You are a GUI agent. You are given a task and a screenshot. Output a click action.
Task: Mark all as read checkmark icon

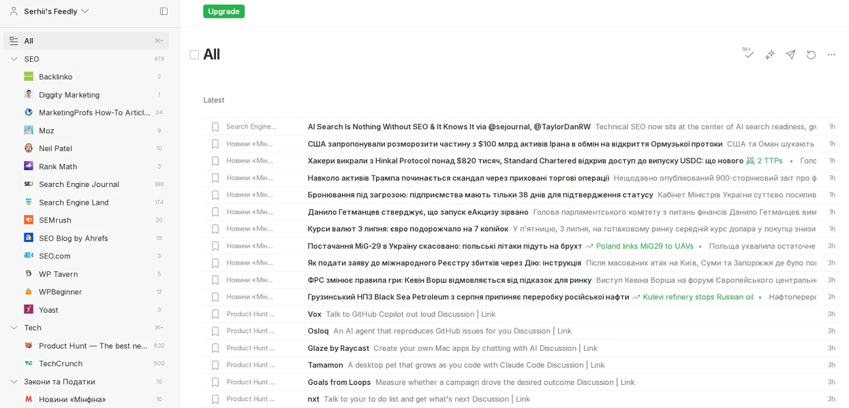(x=749, y=54)
